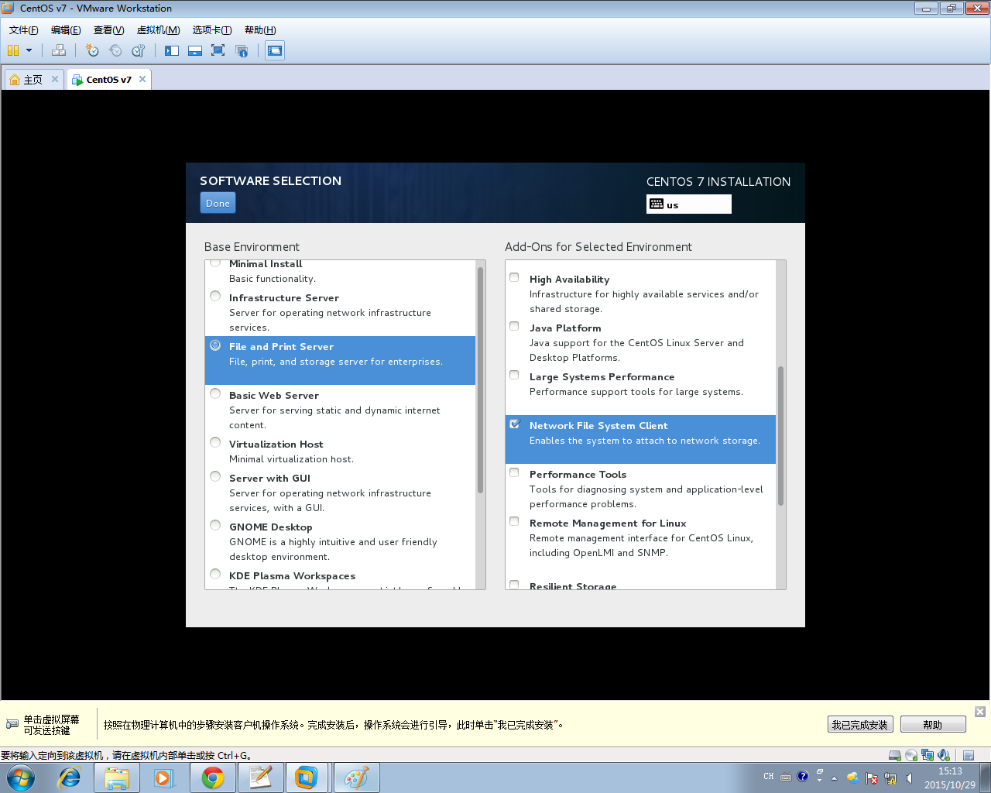Open the 虚拟机(M) menu

coord(159,30)
